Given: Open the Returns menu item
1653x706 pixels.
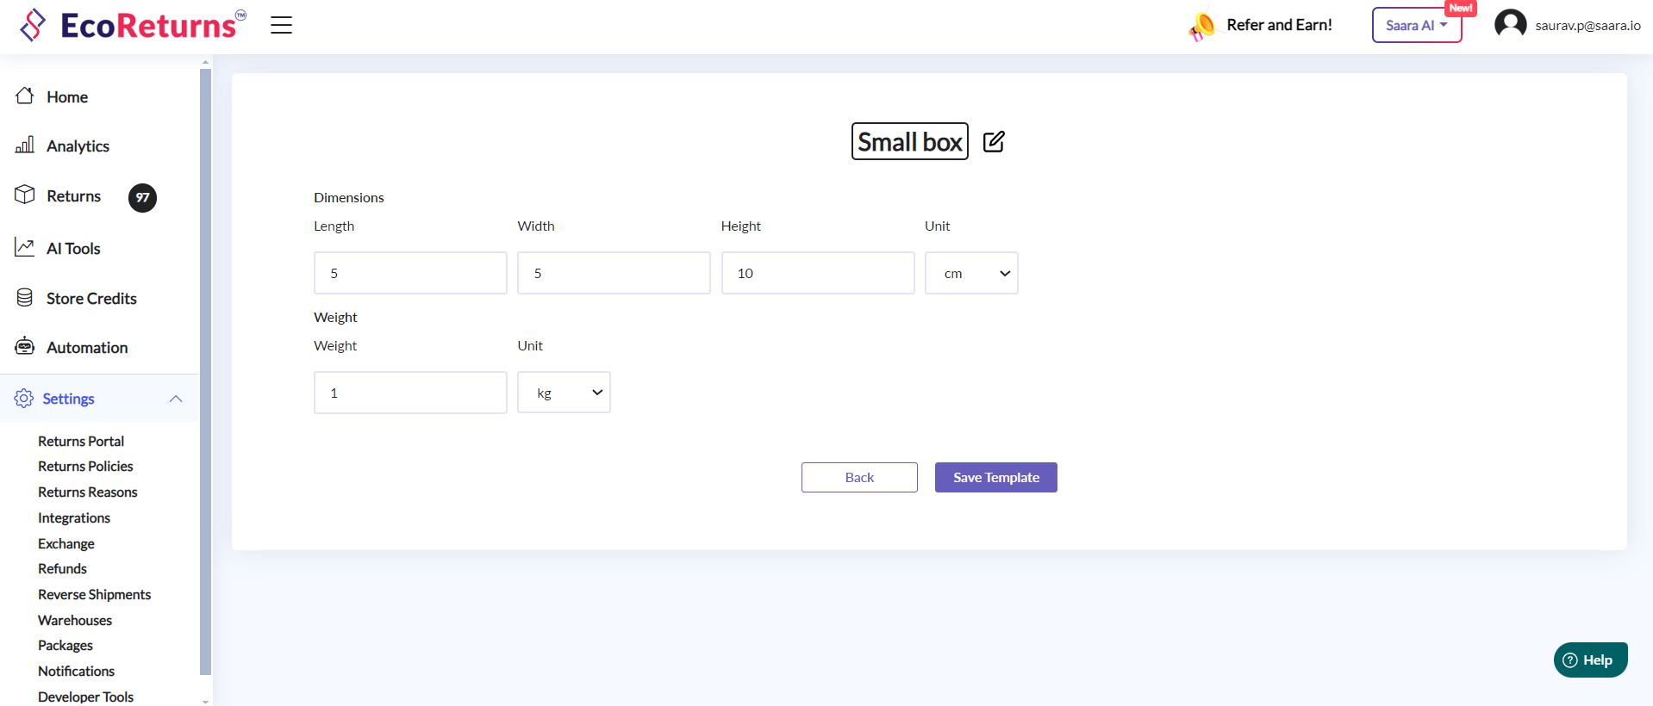Looking at the screenshot, I should tap(74, 196).
